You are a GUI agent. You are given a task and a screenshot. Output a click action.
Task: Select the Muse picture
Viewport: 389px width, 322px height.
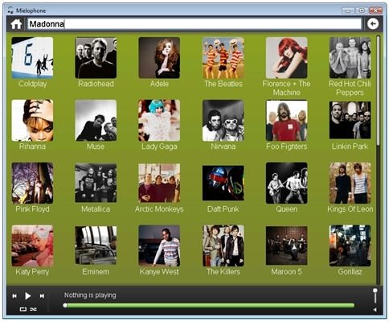(96, 121)
